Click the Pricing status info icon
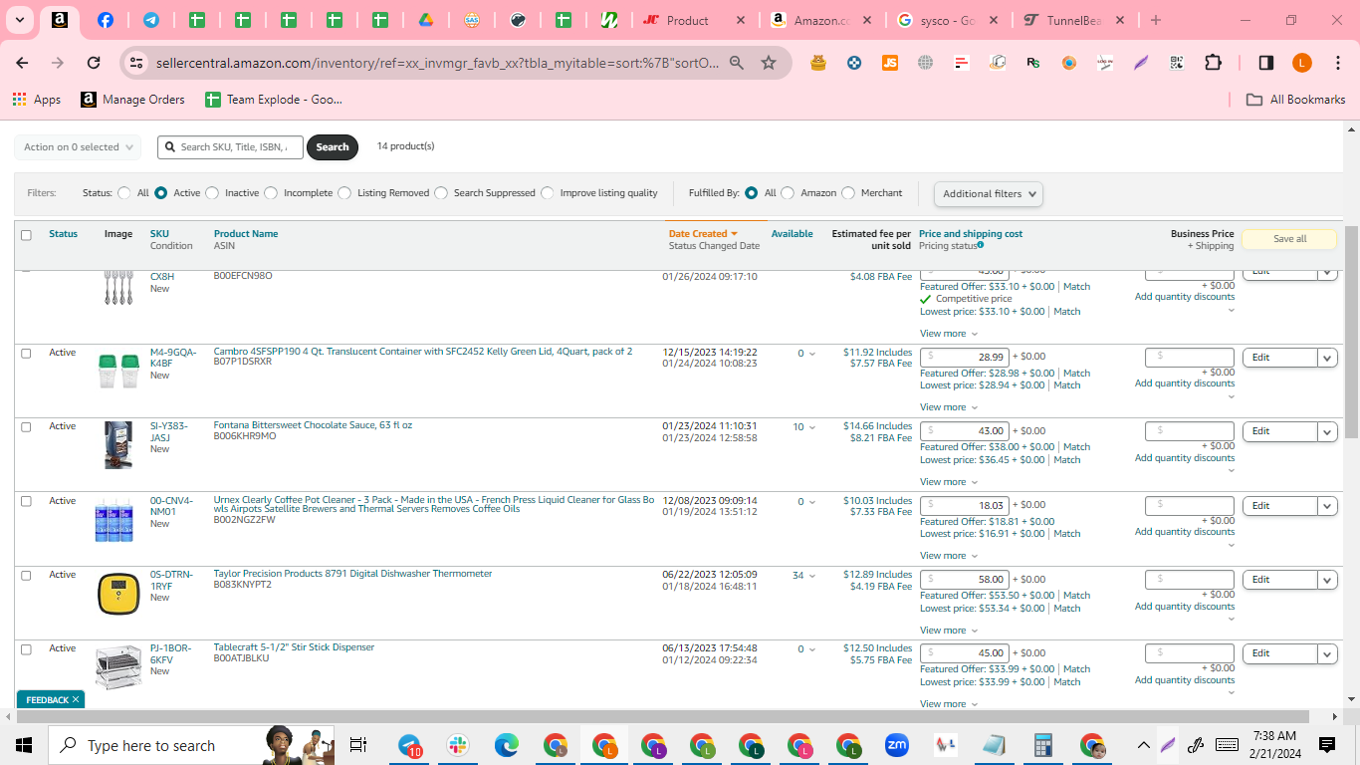Image resolution: width=1360 pixels, height=765 pixels. click(x=981, y=246)
